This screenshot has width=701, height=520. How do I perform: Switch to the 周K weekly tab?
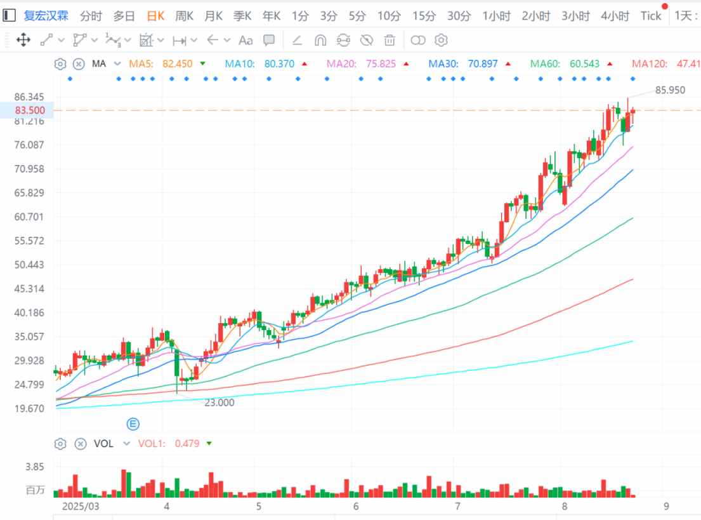[x=184, y=16]
